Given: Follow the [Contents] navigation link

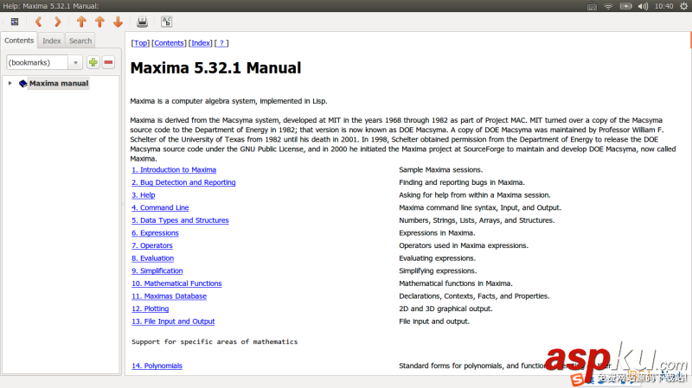Looking at the screenshot, I should (169, 42).
